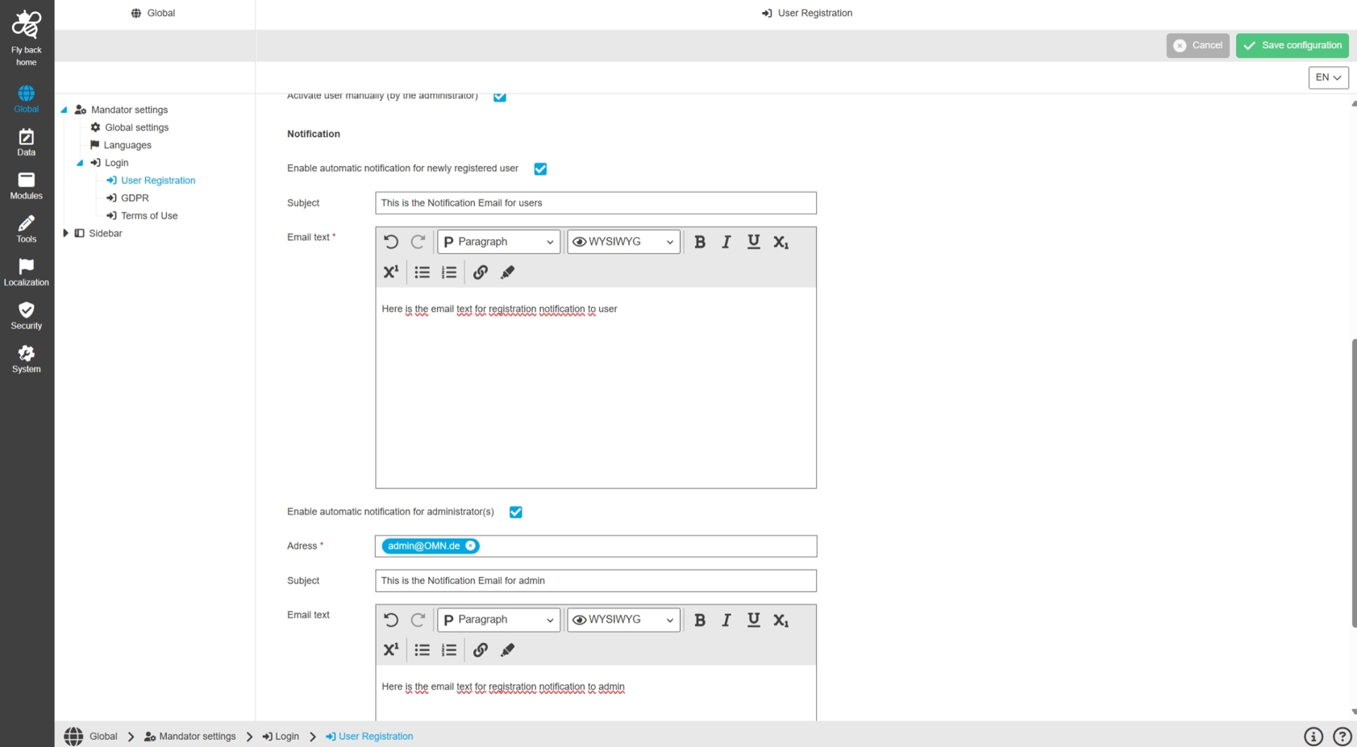Click the vertical scrollbar thumb
The height and width of the screenshot is (747, 1357).
[1354, 483]
